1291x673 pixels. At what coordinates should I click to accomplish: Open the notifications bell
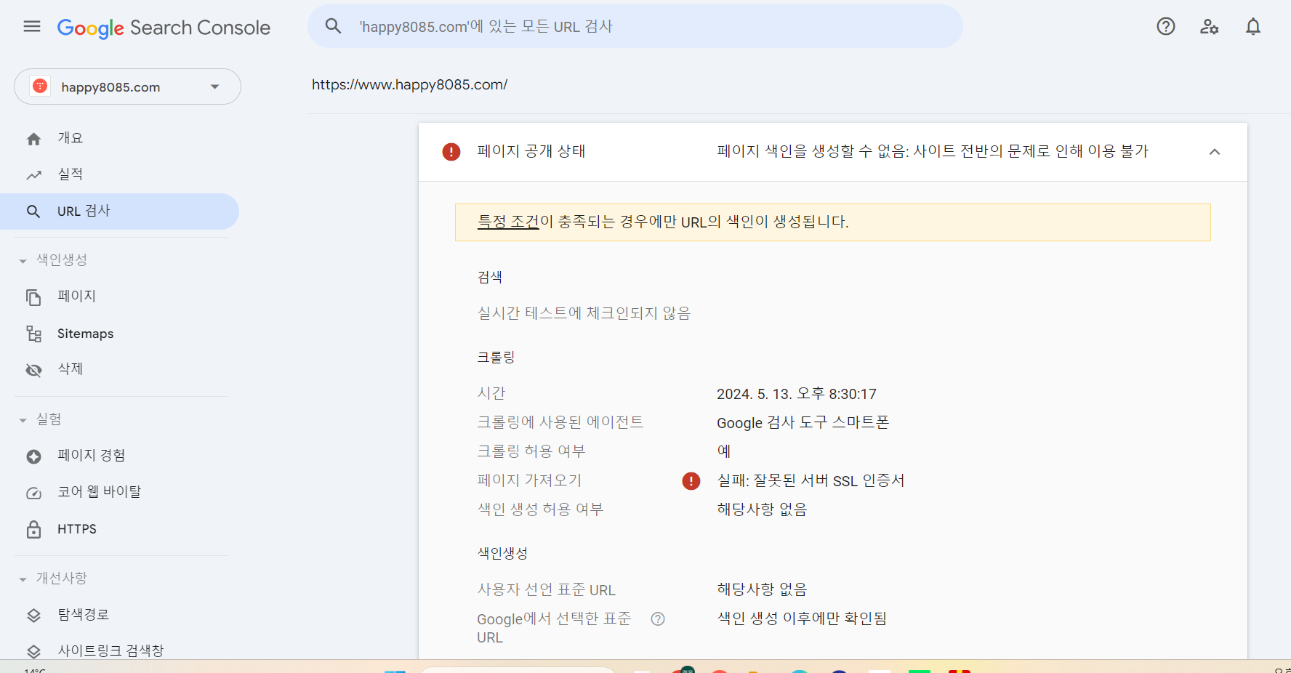[x=1253, y=26]
